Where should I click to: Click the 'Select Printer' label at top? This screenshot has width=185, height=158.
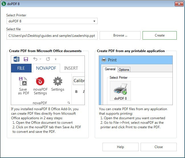coord(16,15)
